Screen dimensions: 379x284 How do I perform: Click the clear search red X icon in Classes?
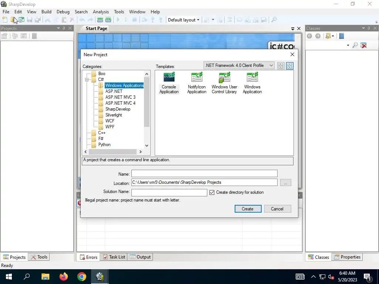coord(363,45)
